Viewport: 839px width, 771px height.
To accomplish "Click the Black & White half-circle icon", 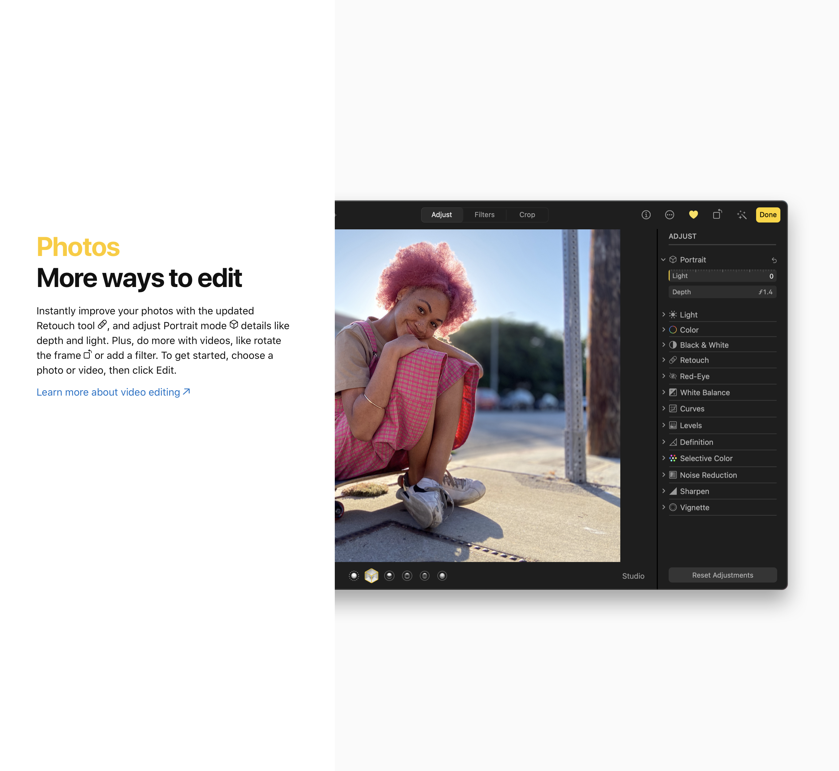I will tap(673, 345).
